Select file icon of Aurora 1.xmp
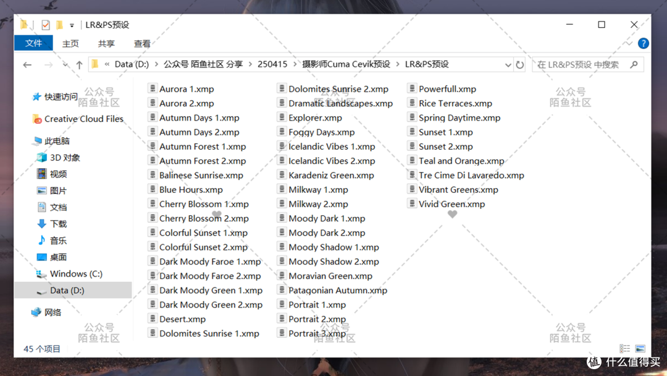The image size is (667, 376). pos(153,88)
